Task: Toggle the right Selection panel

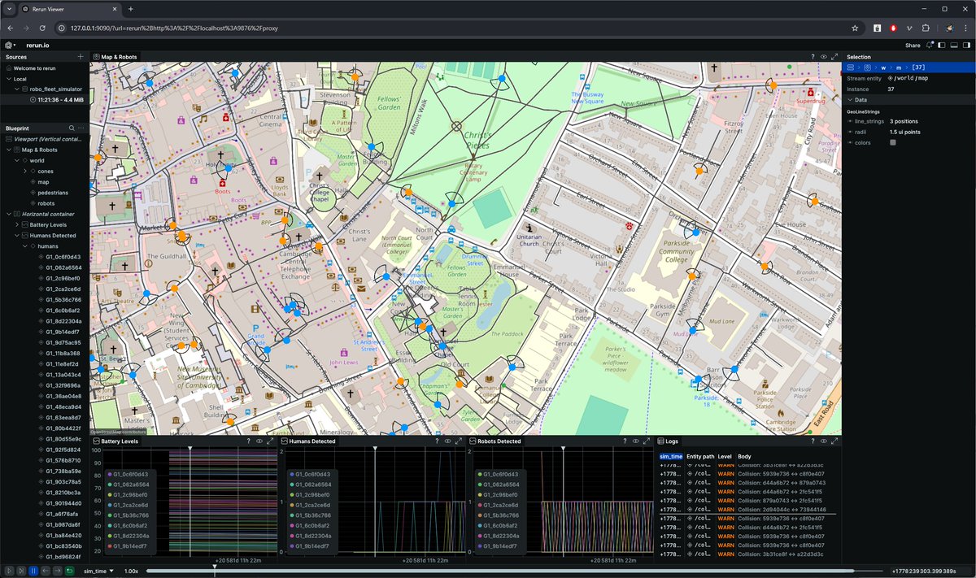Action: 966,46
